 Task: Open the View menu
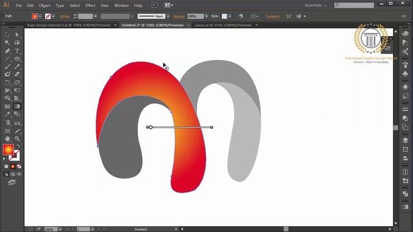click(x=105, y=5)
